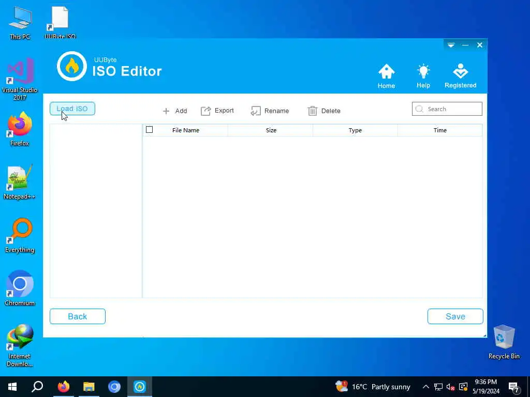Click the Delete trash toolbar button
530x397 pixels.
click(x=324, y=111)
